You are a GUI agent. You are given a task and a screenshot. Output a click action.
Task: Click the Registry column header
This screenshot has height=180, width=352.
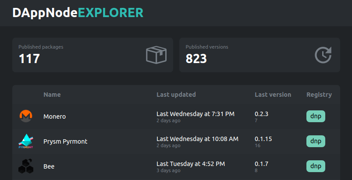point(319,95)
